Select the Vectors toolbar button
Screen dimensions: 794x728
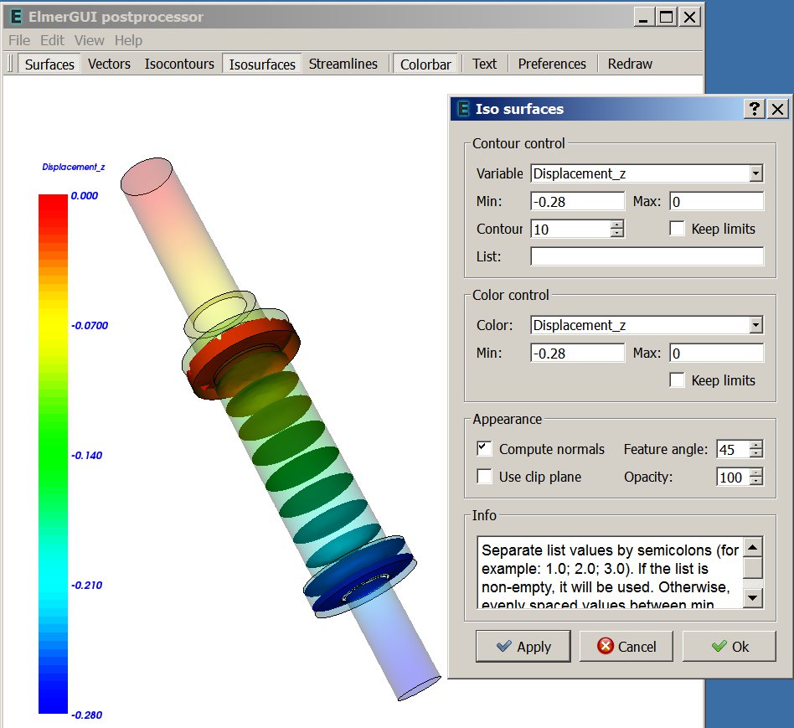coord(109,65)
